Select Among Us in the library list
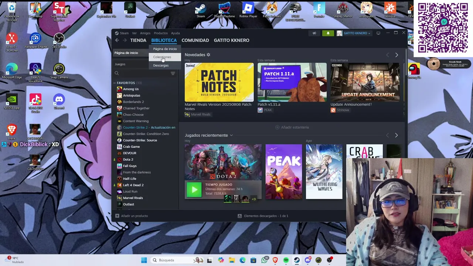 pyautogui.click(x=131, y=89)
